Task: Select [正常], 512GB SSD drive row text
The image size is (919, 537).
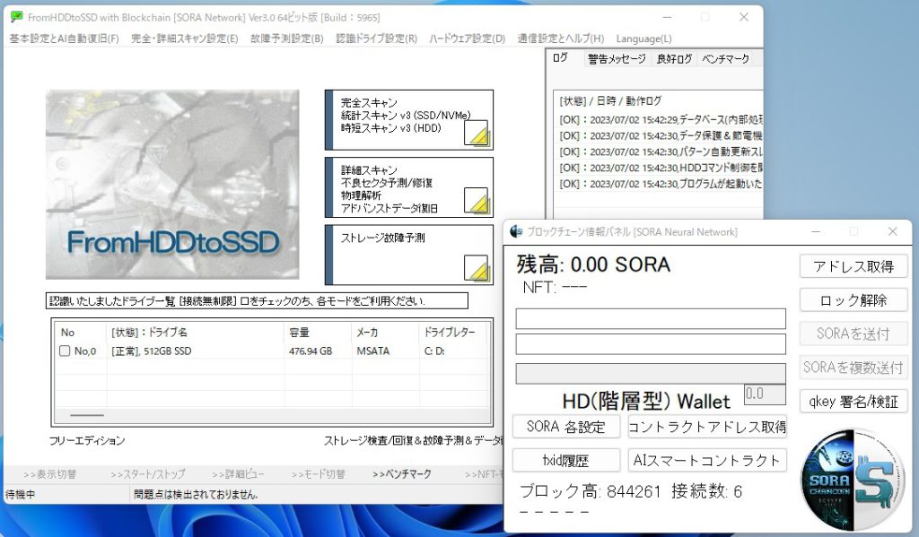Action: coord(151,351)
